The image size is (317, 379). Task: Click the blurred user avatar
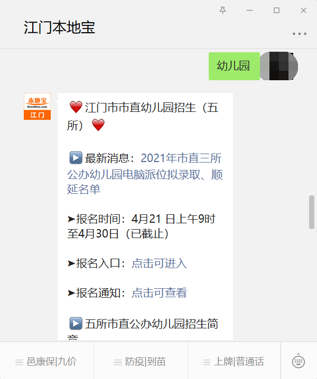tap(279, 66)
